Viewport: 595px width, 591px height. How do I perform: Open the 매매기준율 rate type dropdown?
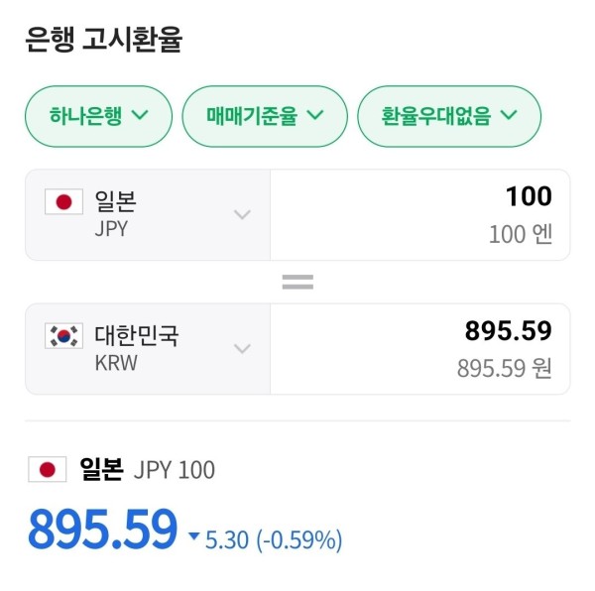(x=265, y=116)
